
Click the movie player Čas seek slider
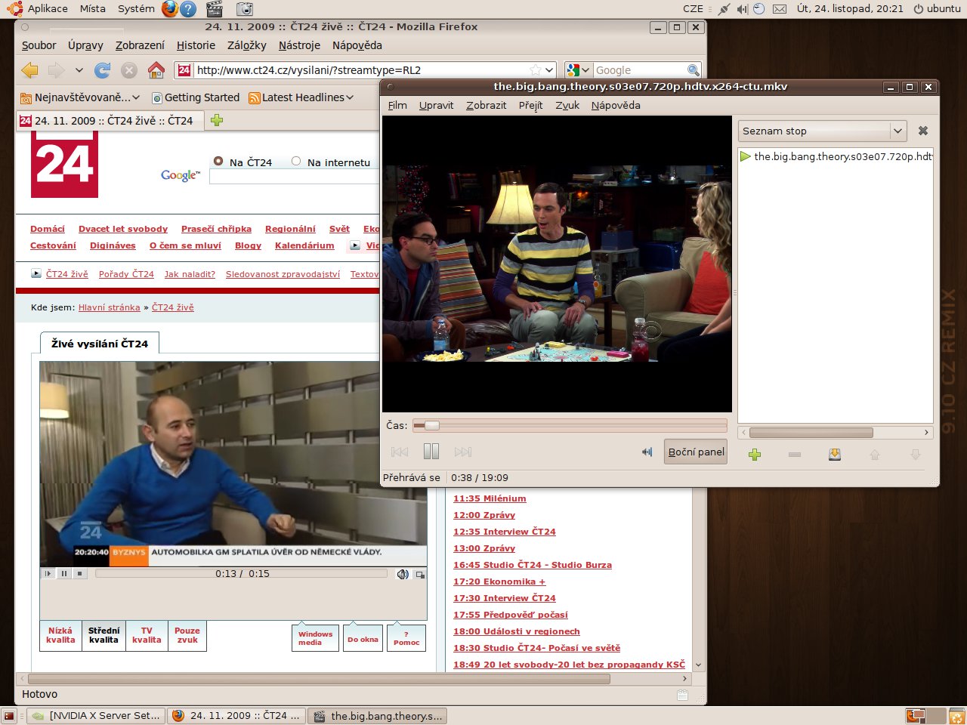point(570,425)
